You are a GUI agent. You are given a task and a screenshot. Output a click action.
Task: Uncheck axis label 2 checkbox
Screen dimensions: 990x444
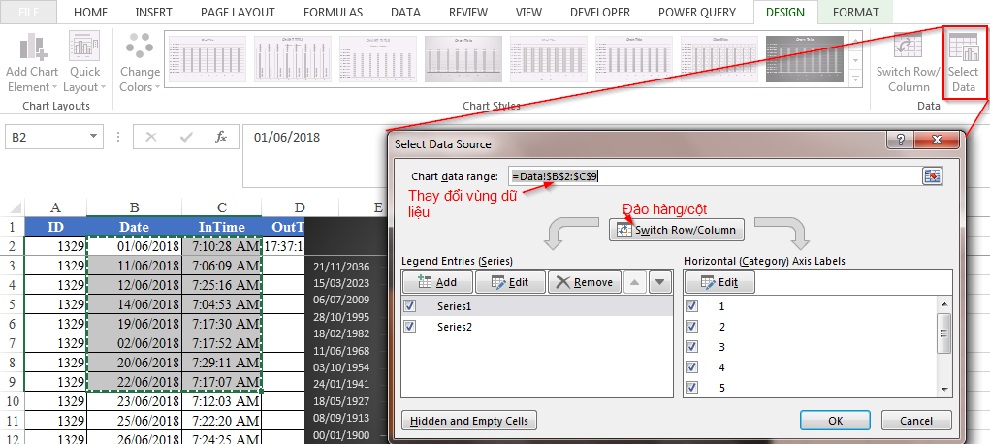pyautogui.click(x=692, y=327)
